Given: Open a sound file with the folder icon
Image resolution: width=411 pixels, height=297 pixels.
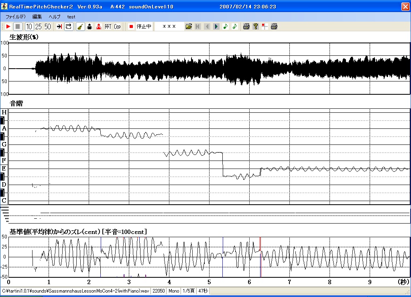Looking at the screenshot, I should (189, 26).
